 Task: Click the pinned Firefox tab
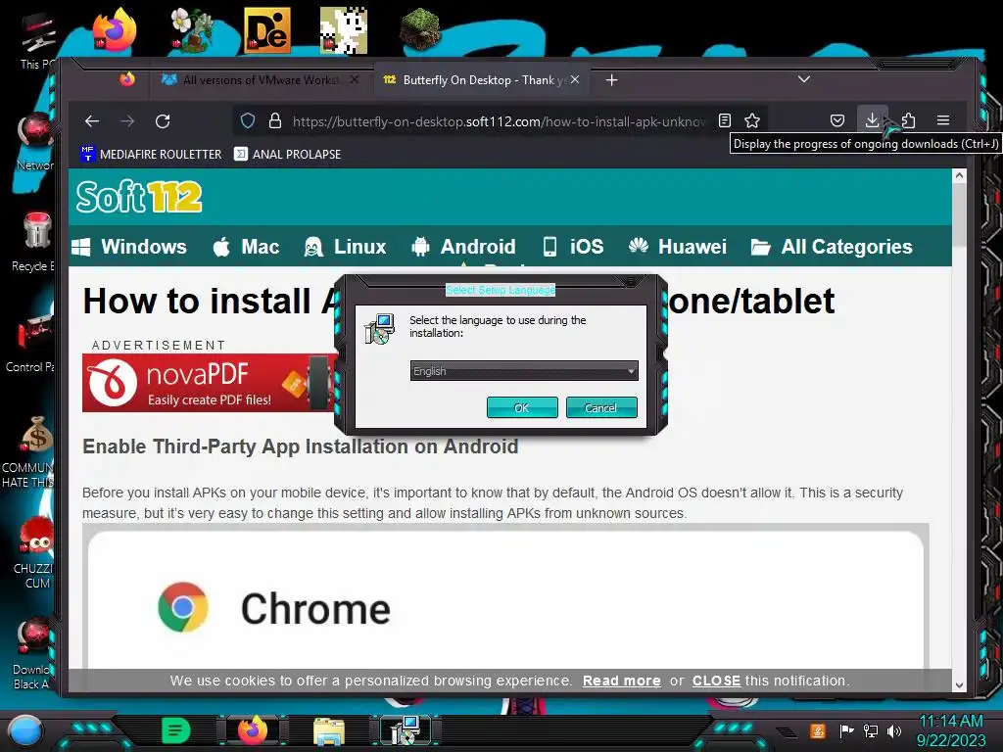(x=127, y=79)
